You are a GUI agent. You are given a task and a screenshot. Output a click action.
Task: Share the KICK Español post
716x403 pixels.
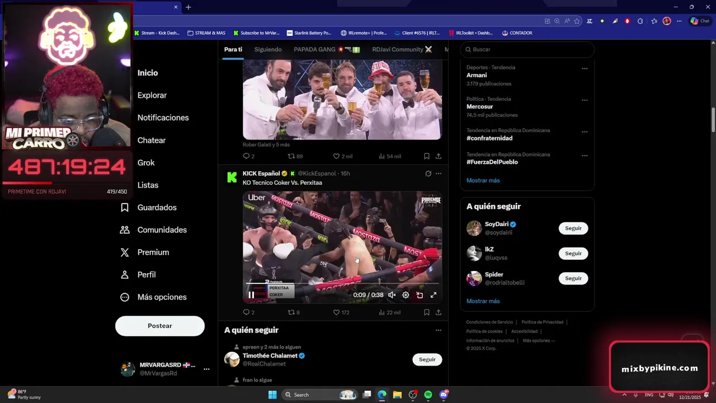439,312
